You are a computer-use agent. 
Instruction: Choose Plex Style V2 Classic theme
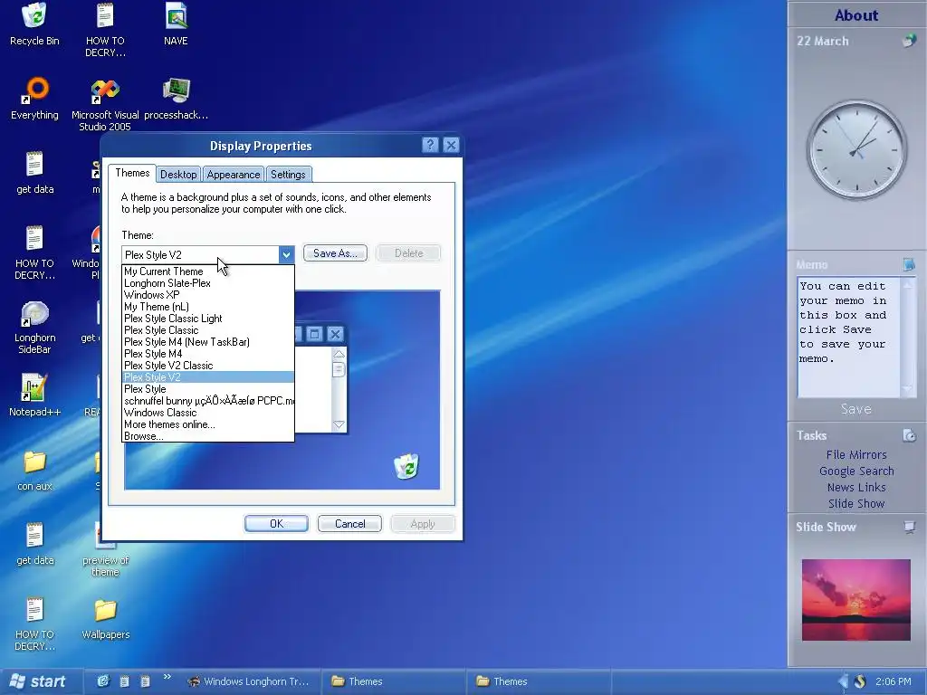[x=207, y=366]
